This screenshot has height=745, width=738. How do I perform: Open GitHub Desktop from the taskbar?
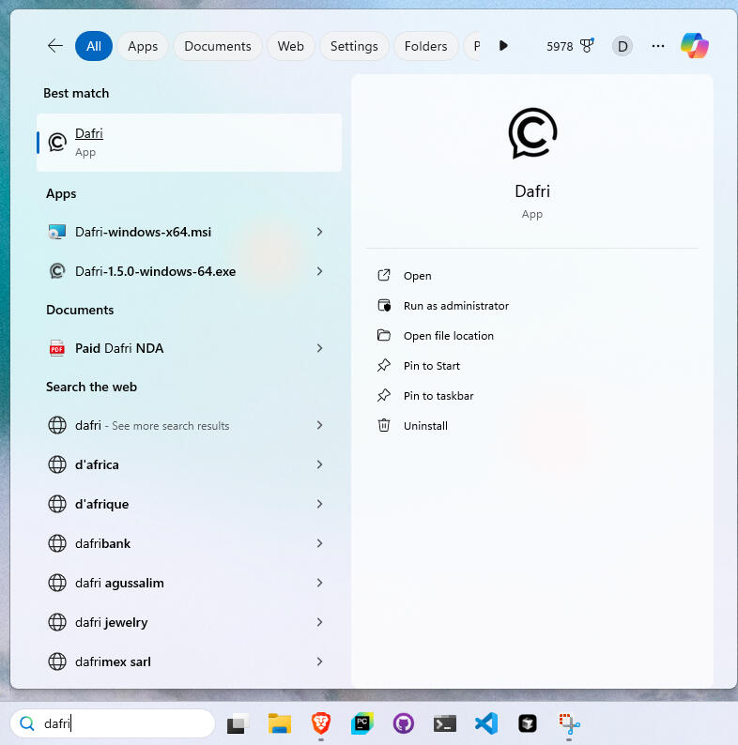click(x=403, y=723)
